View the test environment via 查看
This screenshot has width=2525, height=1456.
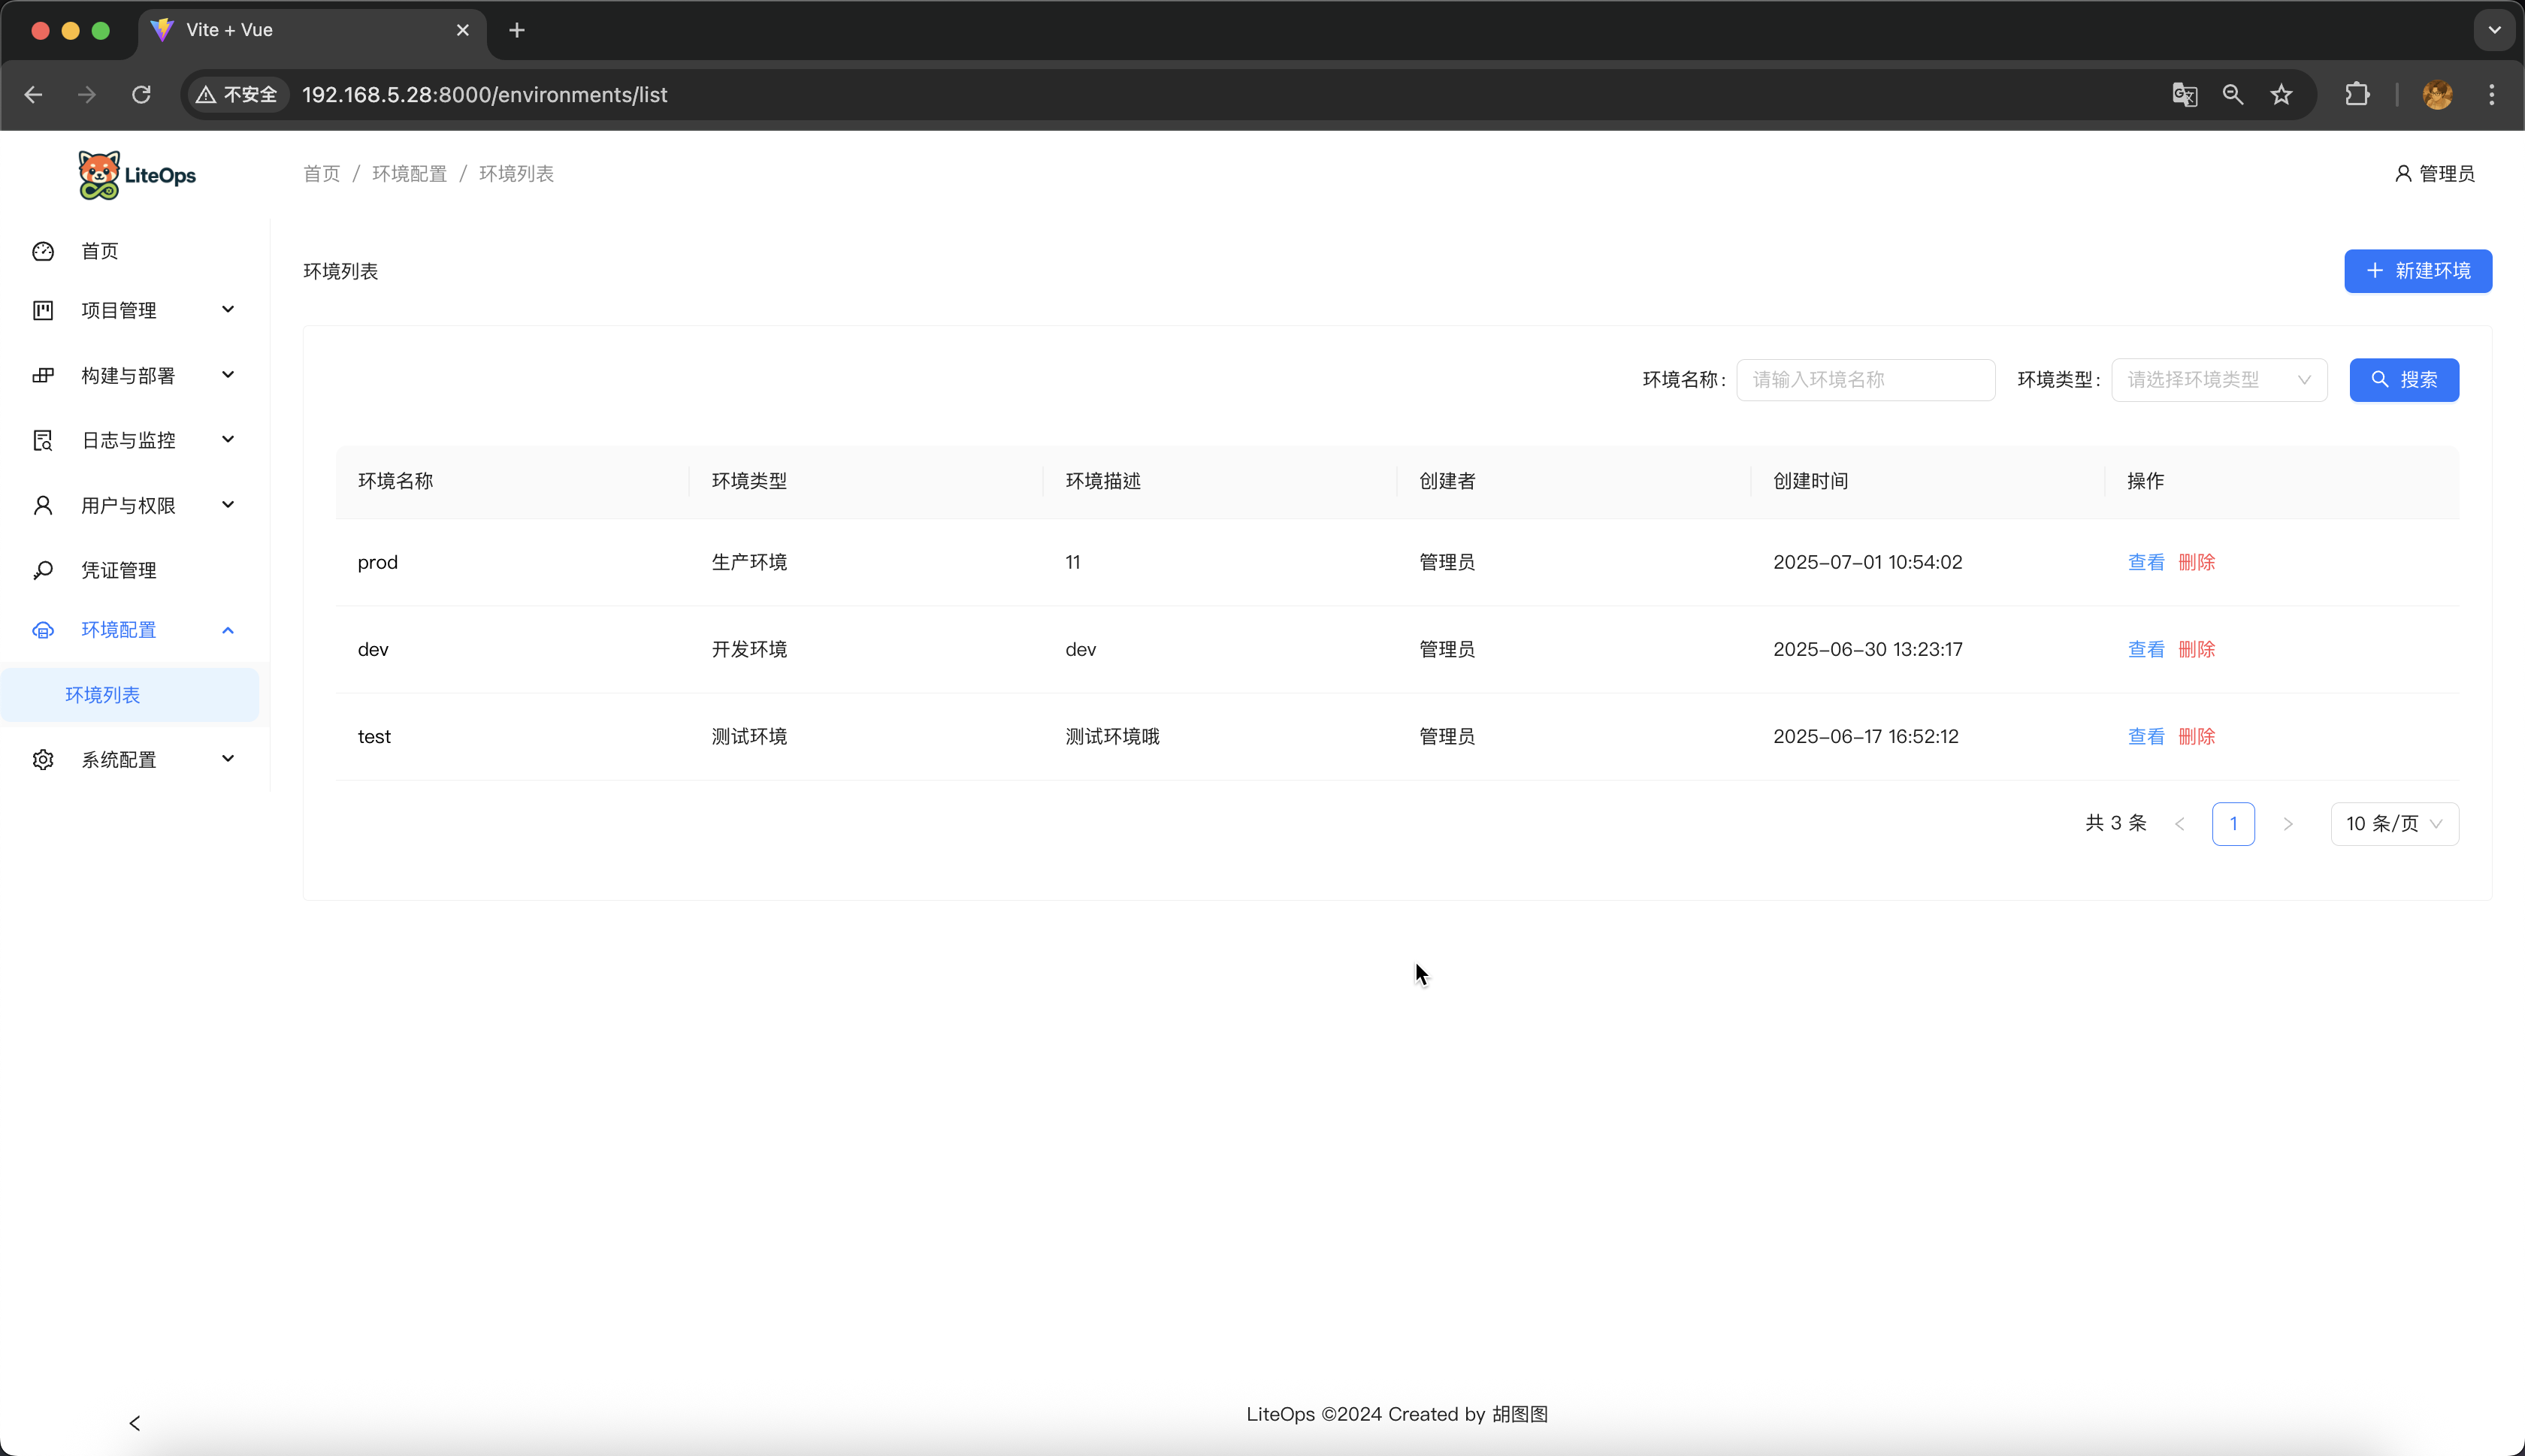coord(2146,737)
